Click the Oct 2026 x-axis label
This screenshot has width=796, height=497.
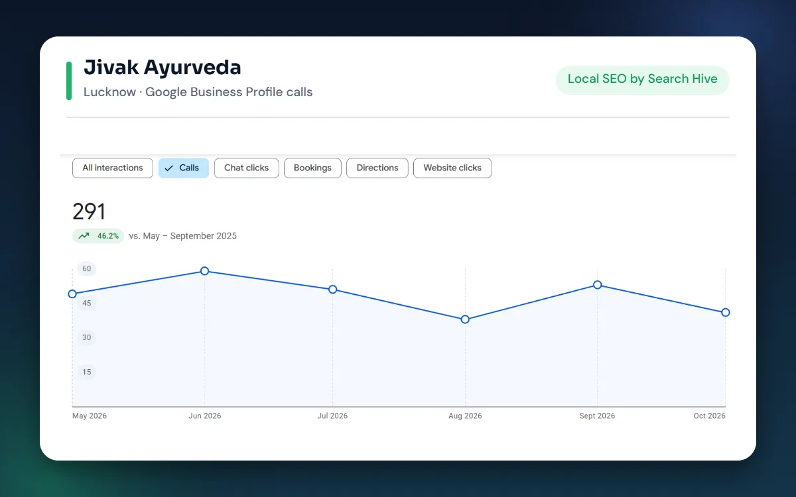click(710, 416)
